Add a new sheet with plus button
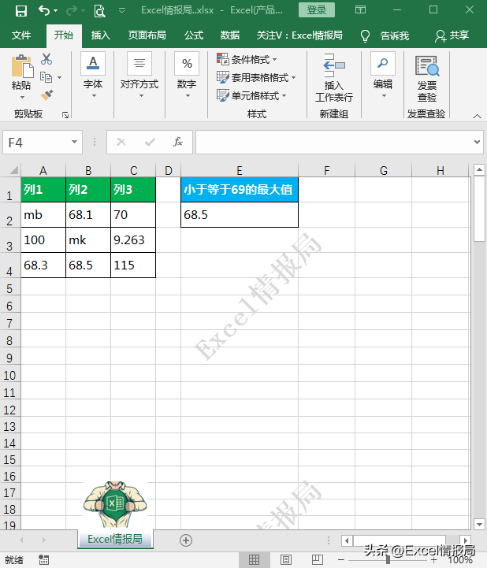The width and height of the screenshot is (487, 568). pos(186,540)
